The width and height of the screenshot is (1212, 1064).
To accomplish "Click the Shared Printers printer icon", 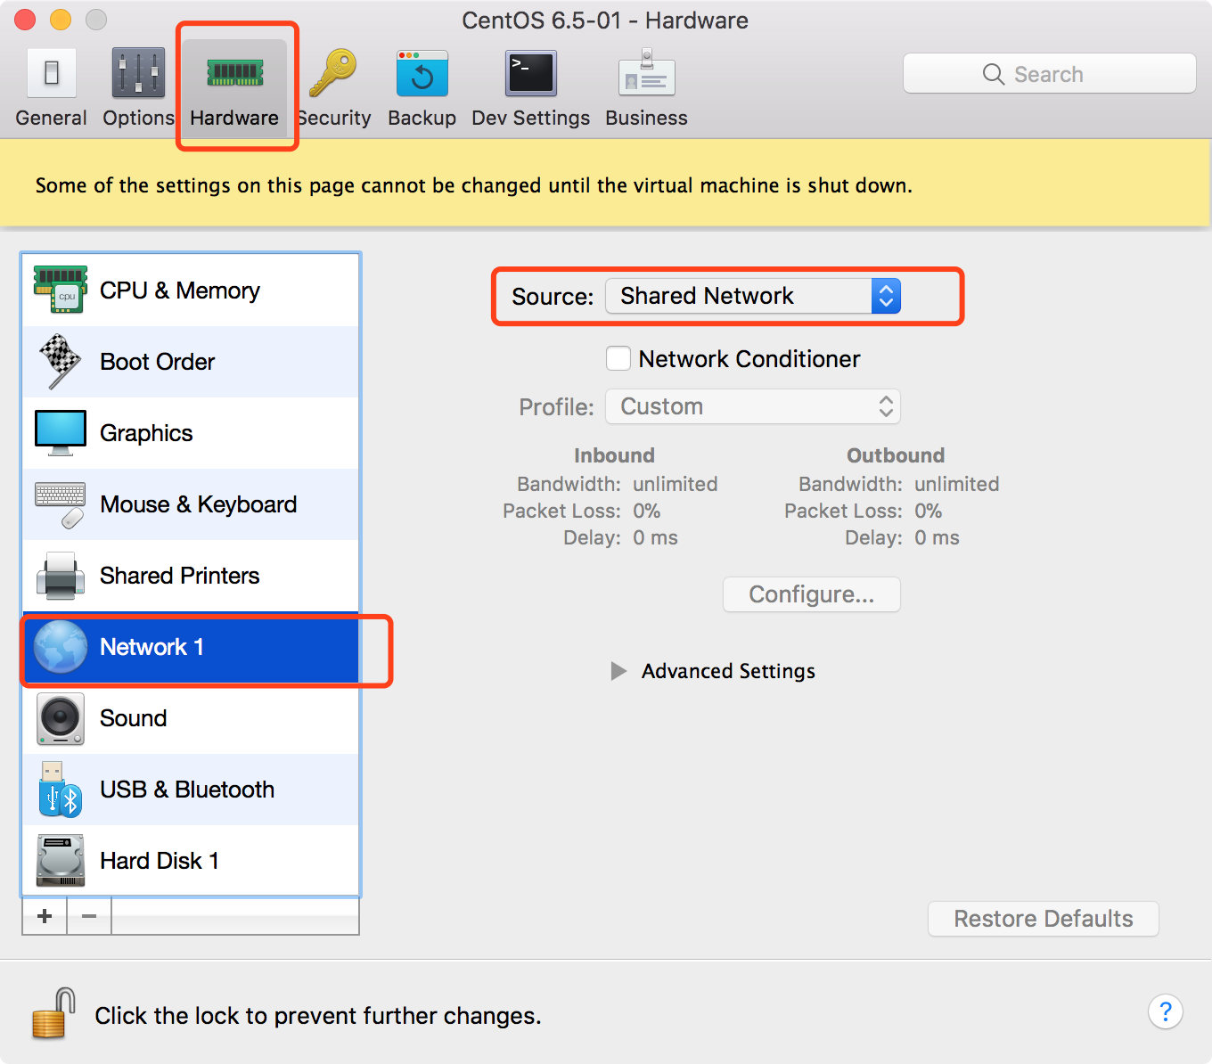I will 61,576.
